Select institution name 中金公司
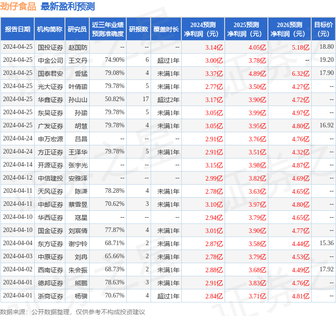336x316 pixels. coord(51,60)
